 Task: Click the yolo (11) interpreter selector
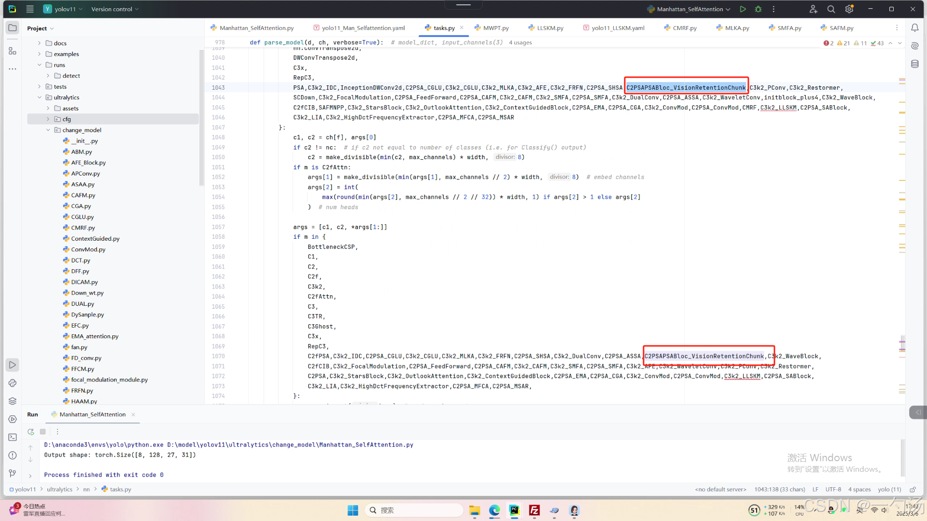coord(889,489)
